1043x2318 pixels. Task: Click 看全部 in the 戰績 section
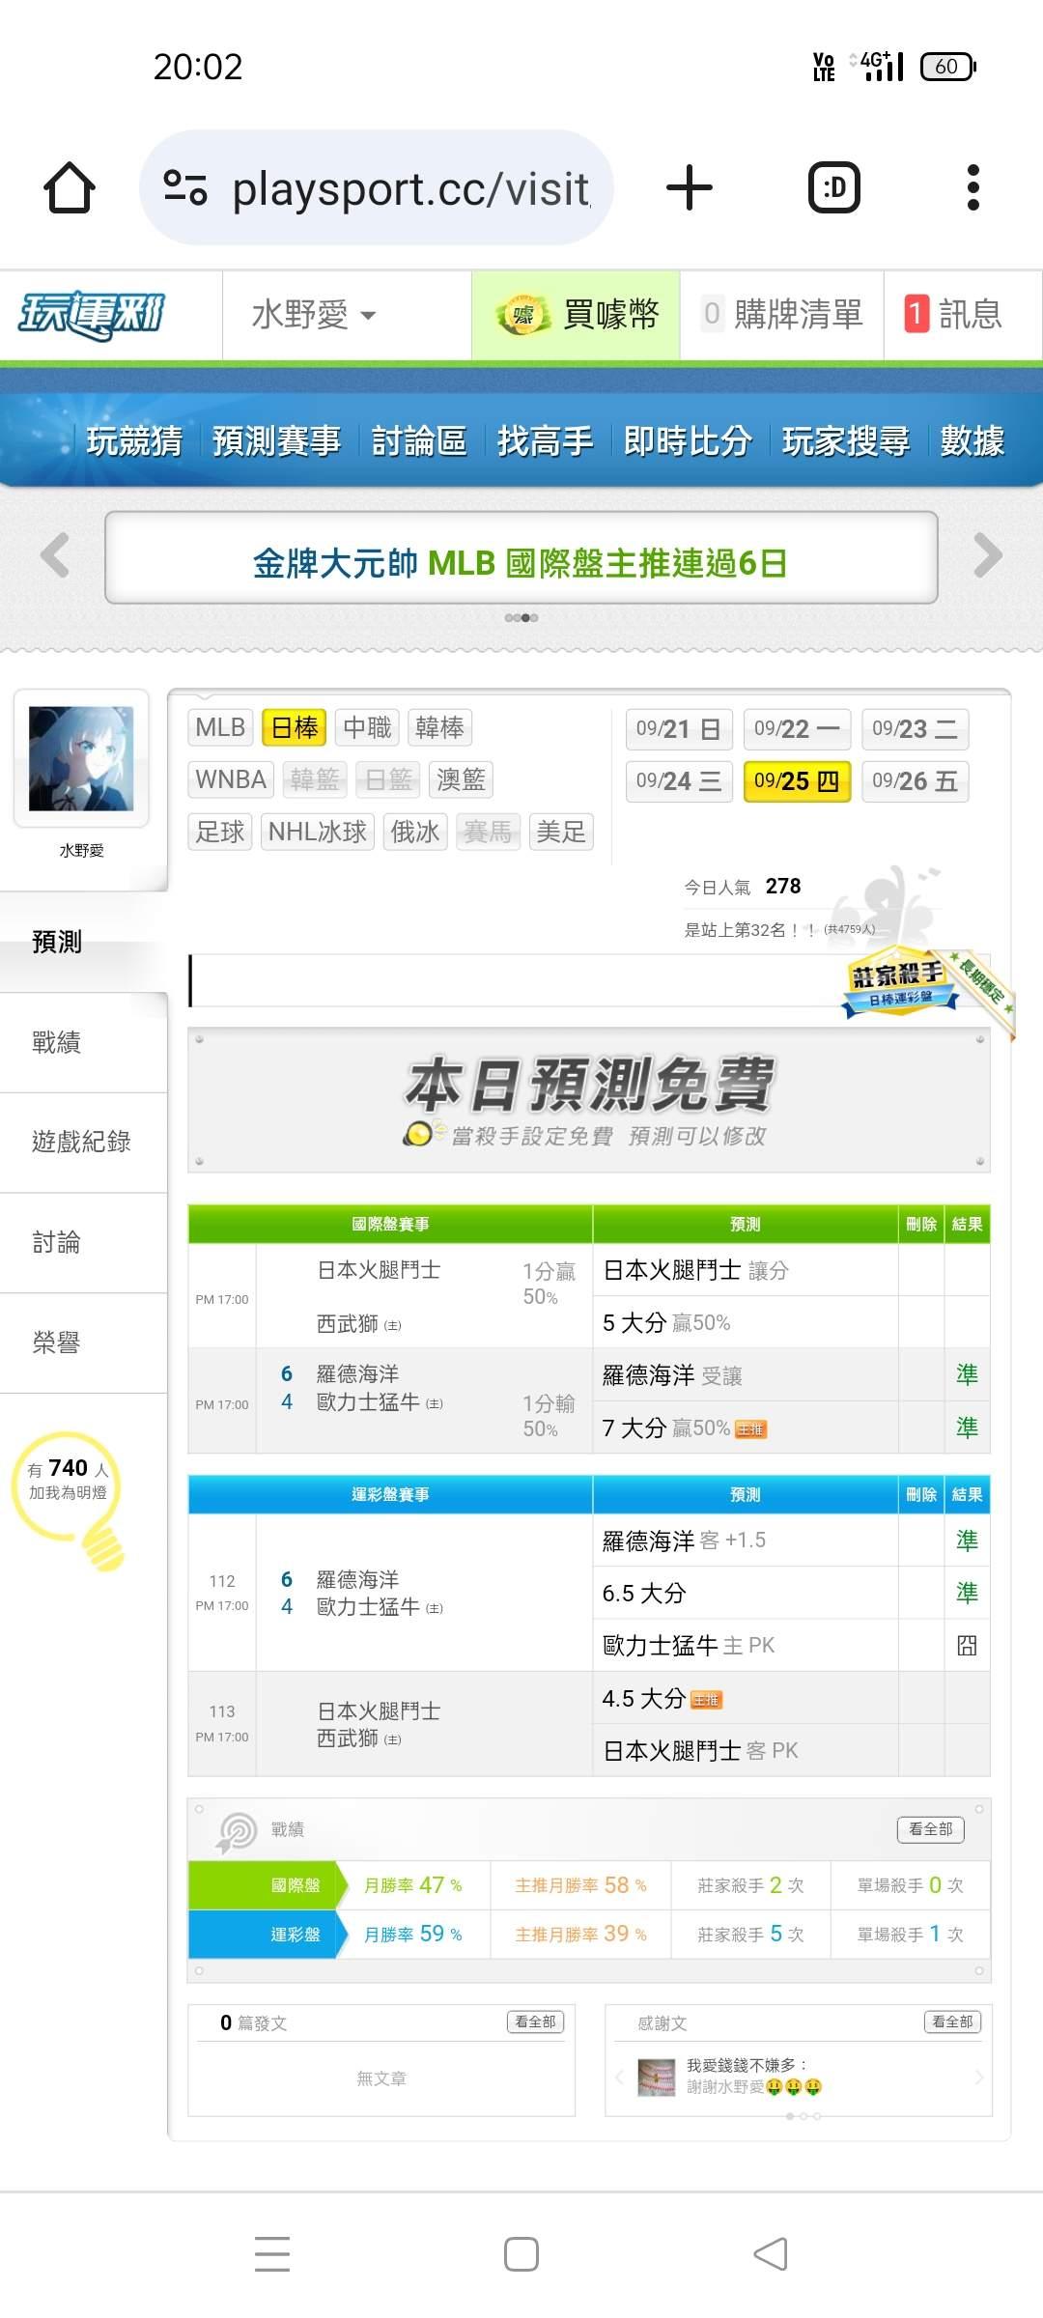click(931, 1829)
